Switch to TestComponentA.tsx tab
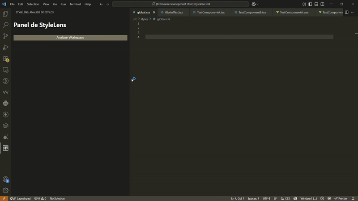This screenshot has height=201, width=358. tap(210, 13)
